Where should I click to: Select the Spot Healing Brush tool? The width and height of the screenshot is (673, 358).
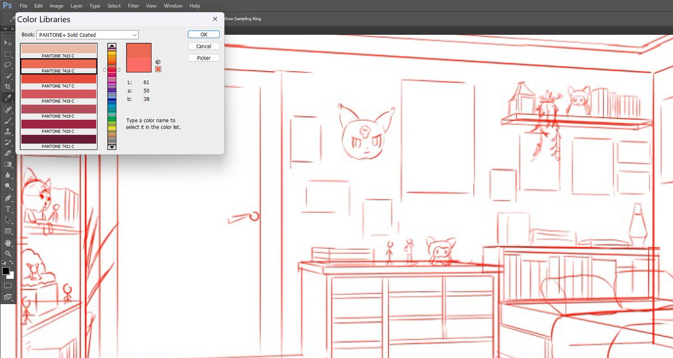click(x=8, y=109)
